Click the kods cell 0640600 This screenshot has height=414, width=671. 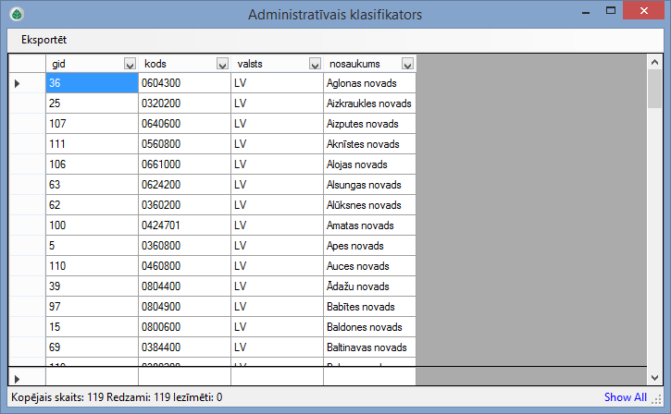click(184, 124)
